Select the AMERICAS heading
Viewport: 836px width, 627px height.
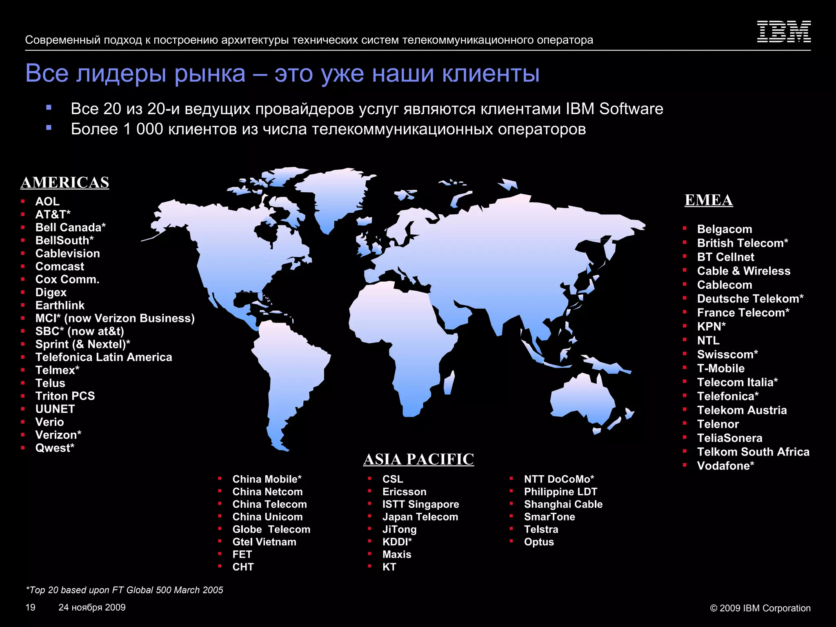coord(65,182)
